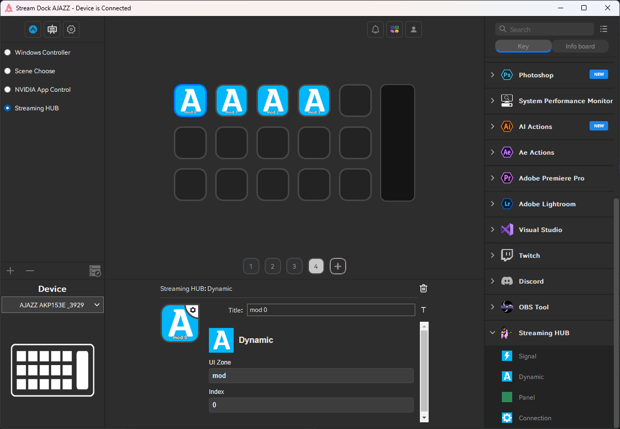Focus the Index input field

click(311, 405)
